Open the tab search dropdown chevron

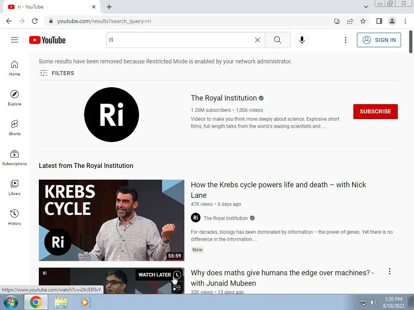365,7
